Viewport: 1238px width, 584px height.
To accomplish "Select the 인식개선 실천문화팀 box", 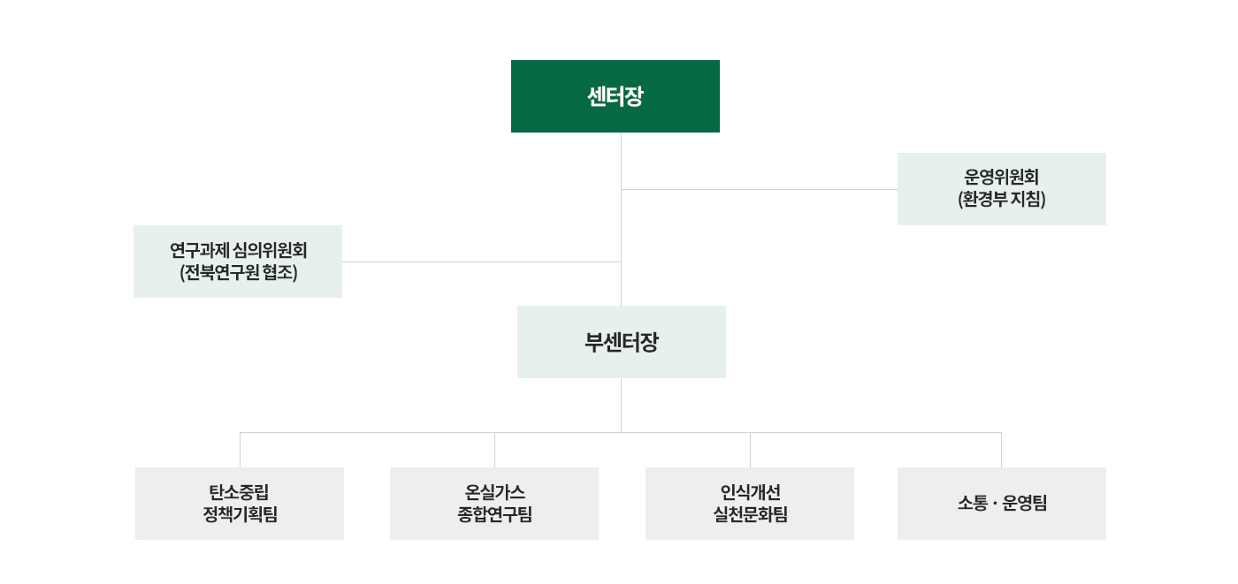I will coord(750,504).
